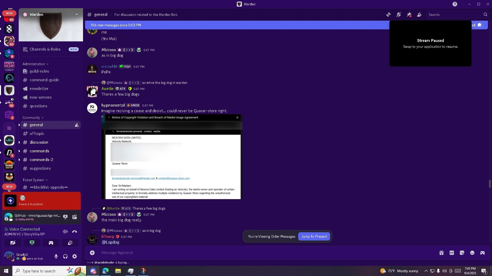Open the Help question mark icon

click(455, 4)
